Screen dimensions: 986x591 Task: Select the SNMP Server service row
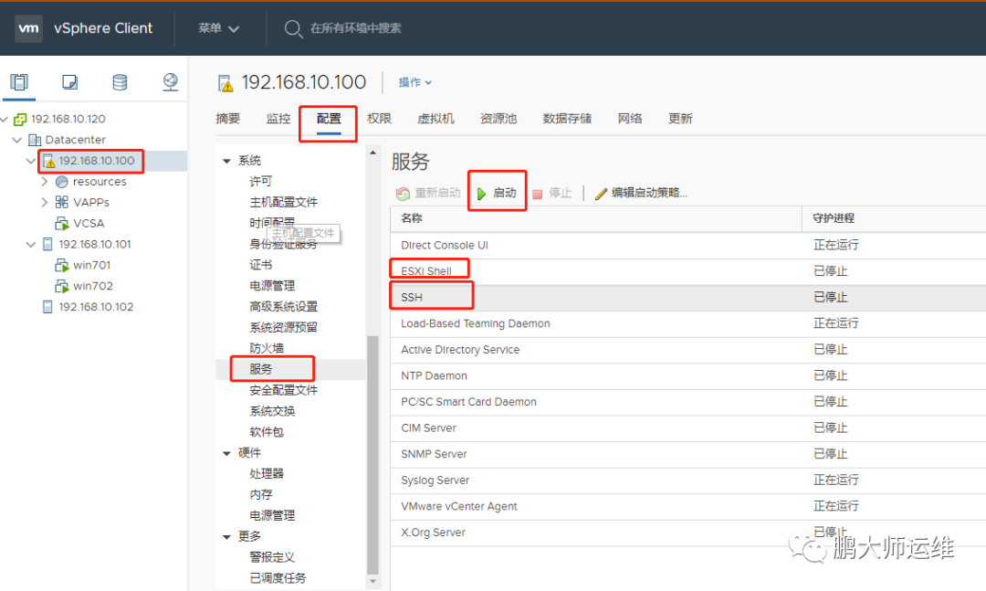coord(688,454)
